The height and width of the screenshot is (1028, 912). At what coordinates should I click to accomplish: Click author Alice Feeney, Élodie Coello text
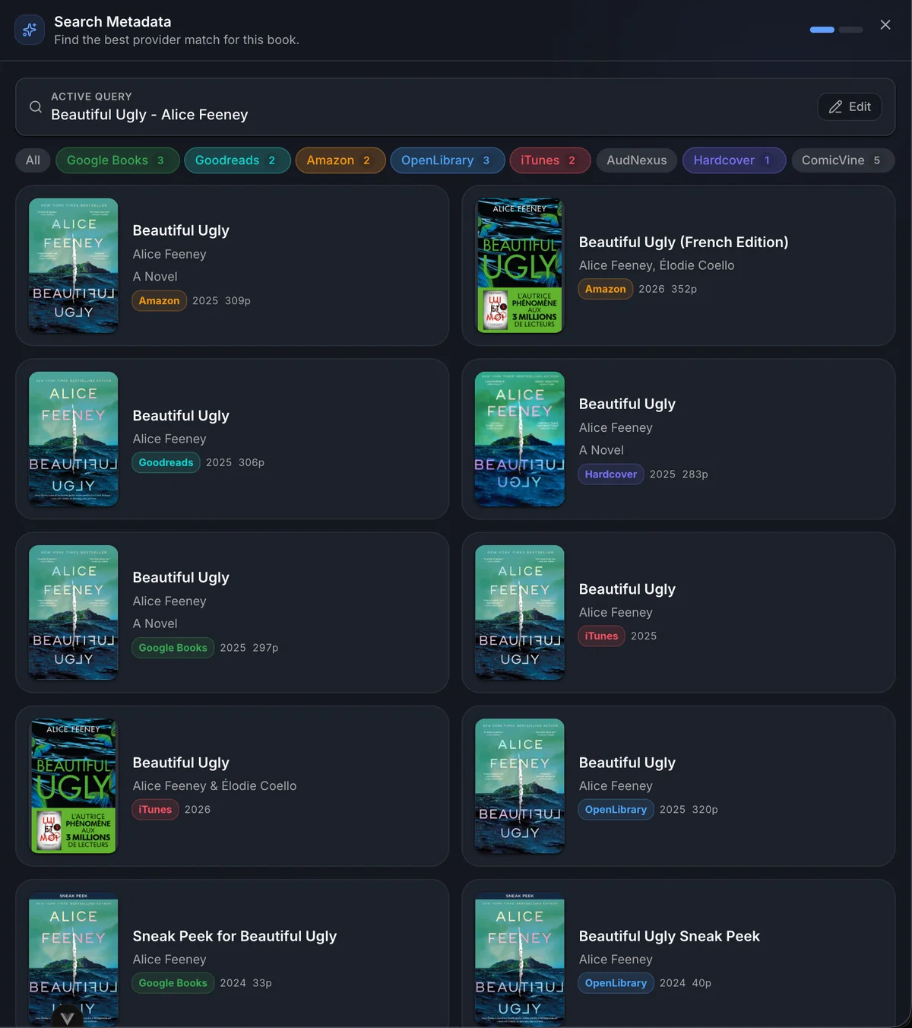(x=657, y=265)
